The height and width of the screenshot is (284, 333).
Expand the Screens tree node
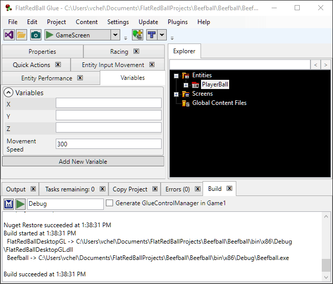tap(176, 94)
